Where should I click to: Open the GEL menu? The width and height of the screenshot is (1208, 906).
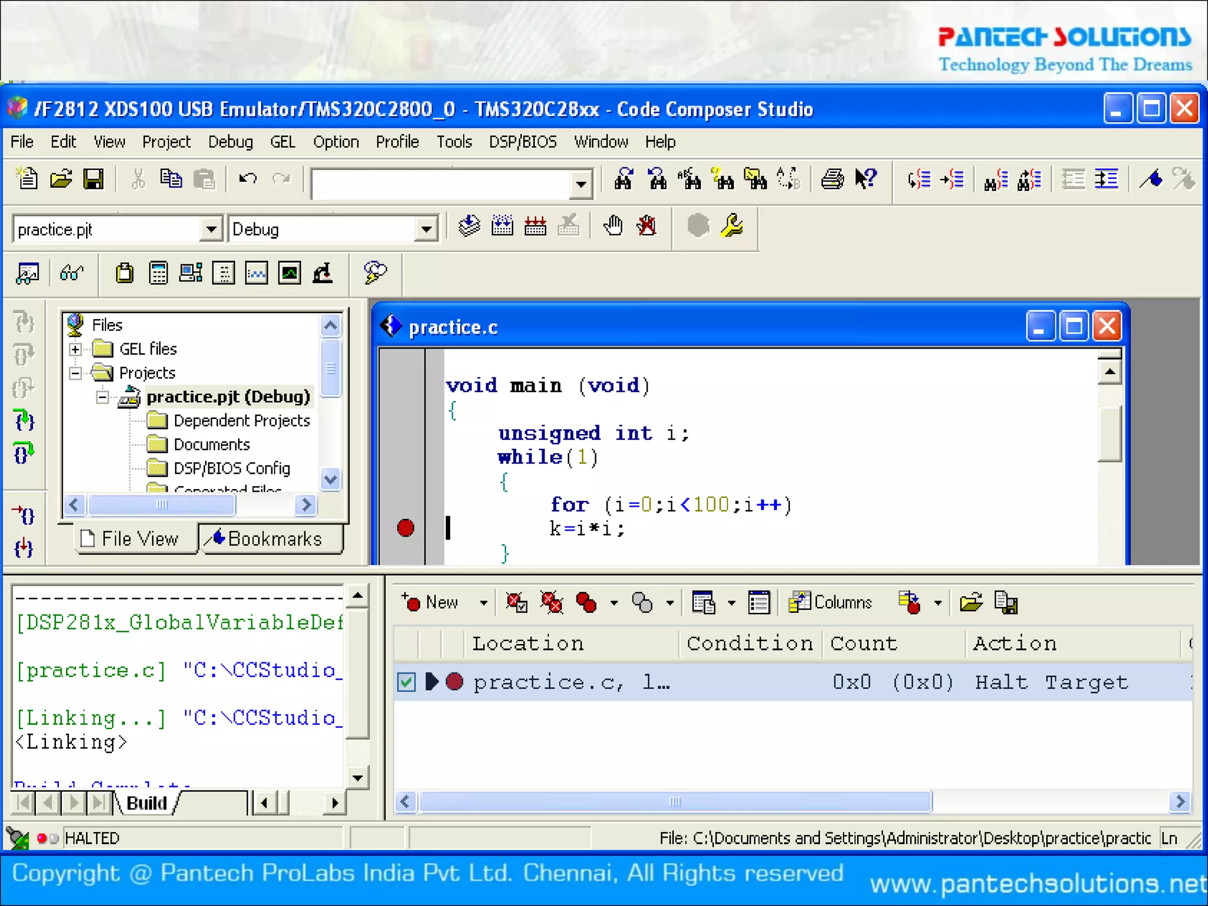click(282, 142)
